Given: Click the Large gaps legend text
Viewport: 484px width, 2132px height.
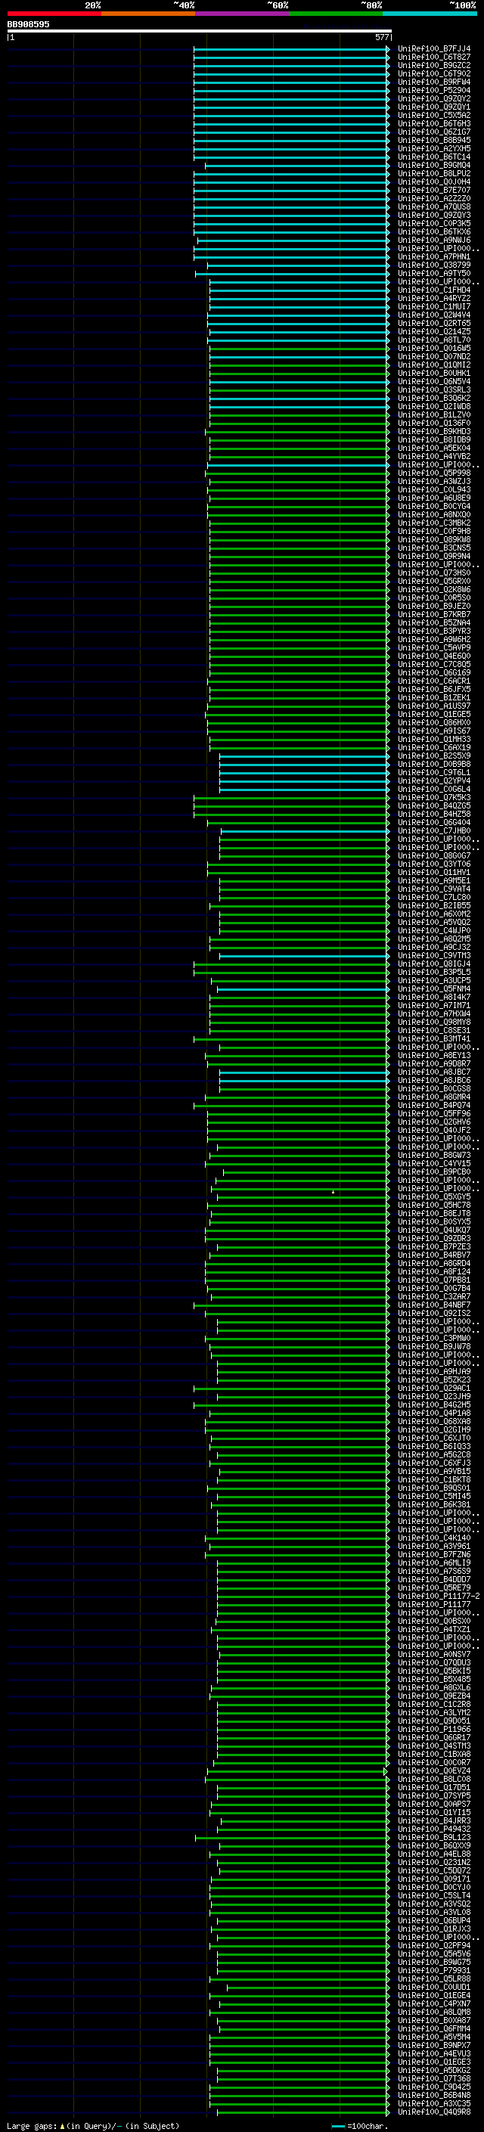Looking at the screenshot, I should (x=93, y=2125).
